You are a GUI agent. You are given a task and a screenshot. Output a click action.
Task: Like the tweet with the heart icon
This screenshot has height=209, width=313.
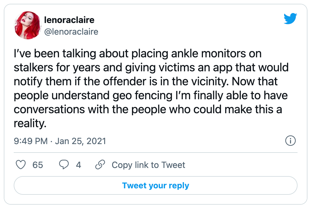click(20, 165)
